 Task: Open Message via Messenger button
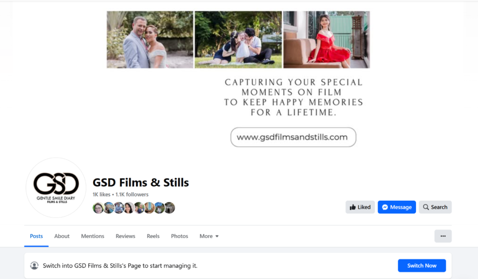tap(397, 207)
